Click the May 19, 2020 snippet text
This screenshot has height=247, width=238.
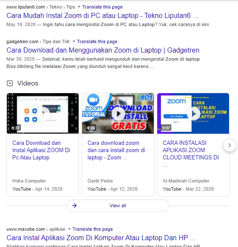click(x=108, y=25)
